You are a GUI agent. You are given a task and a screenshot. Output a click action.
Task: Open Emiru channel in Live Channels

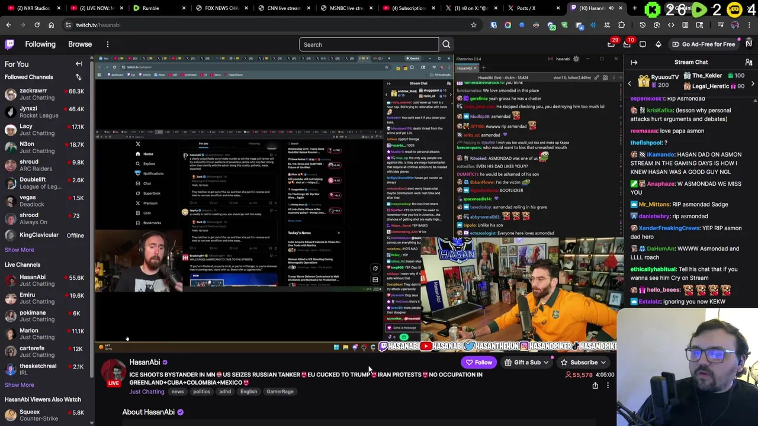click(45, 298)
